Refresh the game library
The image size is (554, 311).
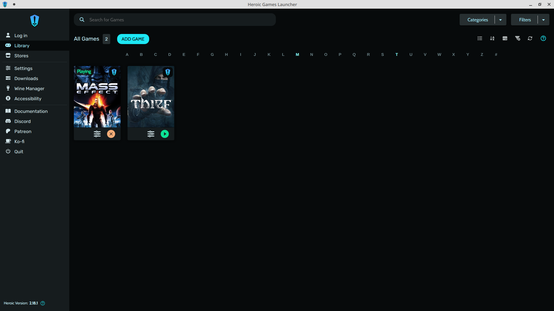[530, 38]
